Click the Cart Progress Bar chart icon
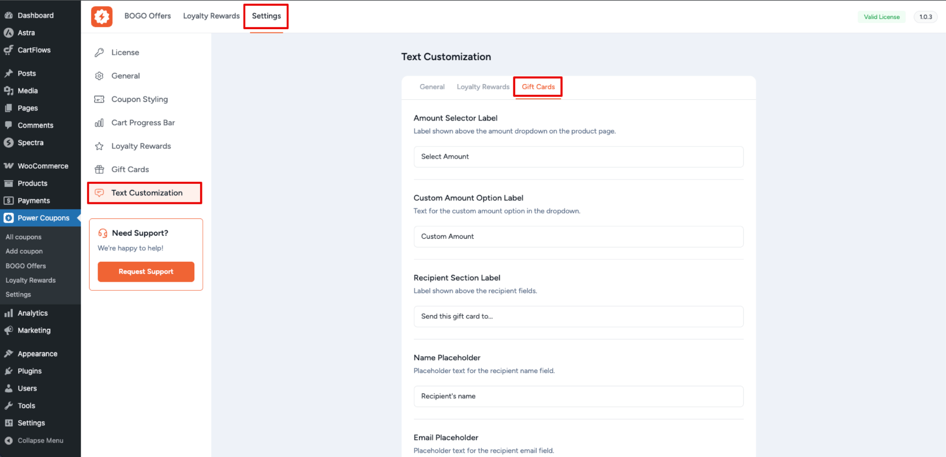The width and height of the screenshot is (946, 457). [x=99, y=123]
